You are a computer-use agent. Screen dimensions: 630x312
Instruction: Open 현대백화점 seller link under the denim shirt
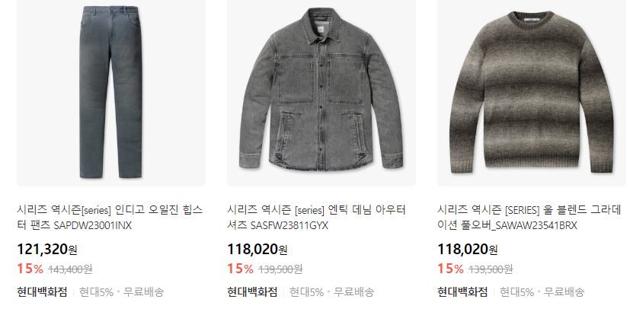pyautogui.click(x=252, y=292)
